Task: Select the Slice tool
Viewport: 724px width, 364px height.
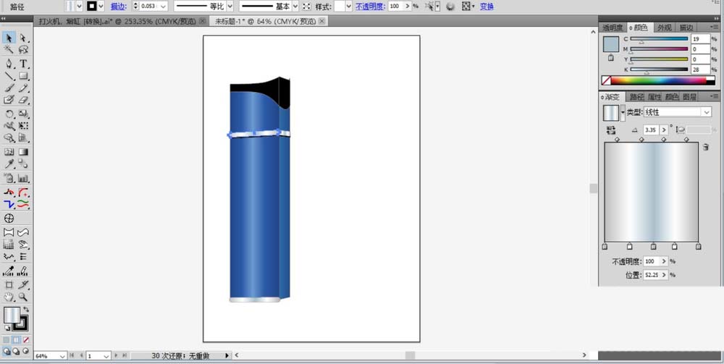Action: point(23,284)
